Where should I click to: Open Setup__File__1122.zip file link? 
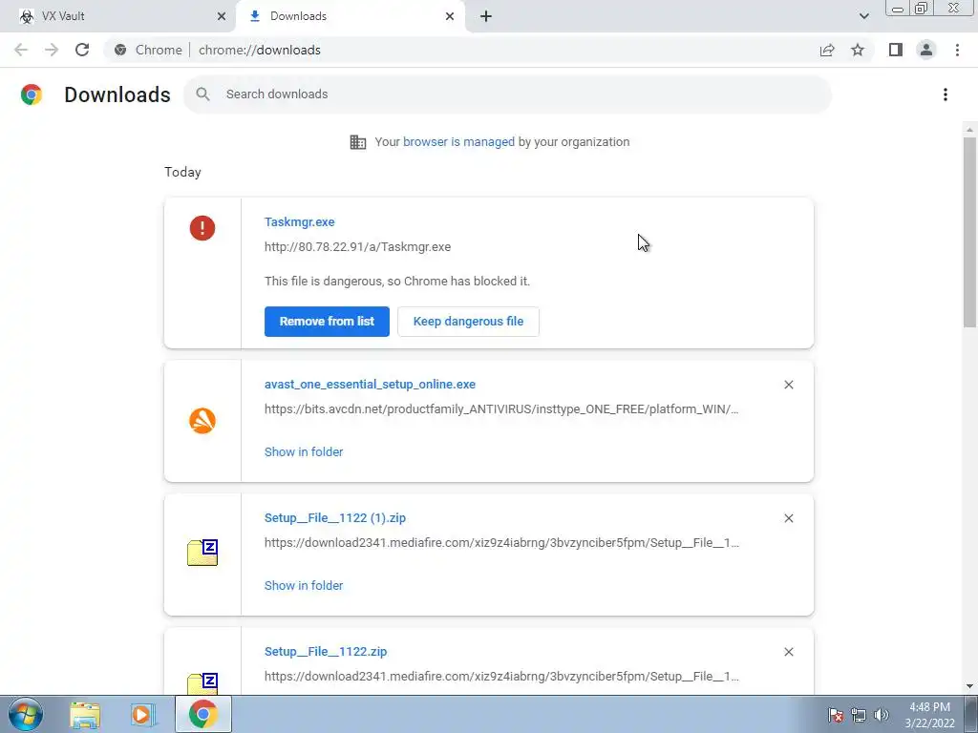coord(326,651)
